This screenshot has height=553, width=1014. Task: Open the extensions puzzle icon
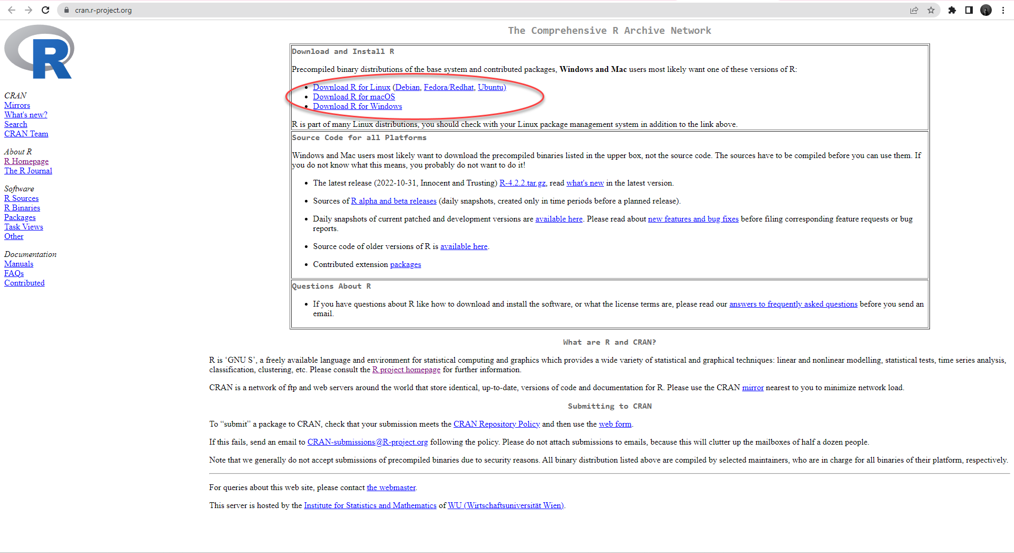[x=952, y=10]
